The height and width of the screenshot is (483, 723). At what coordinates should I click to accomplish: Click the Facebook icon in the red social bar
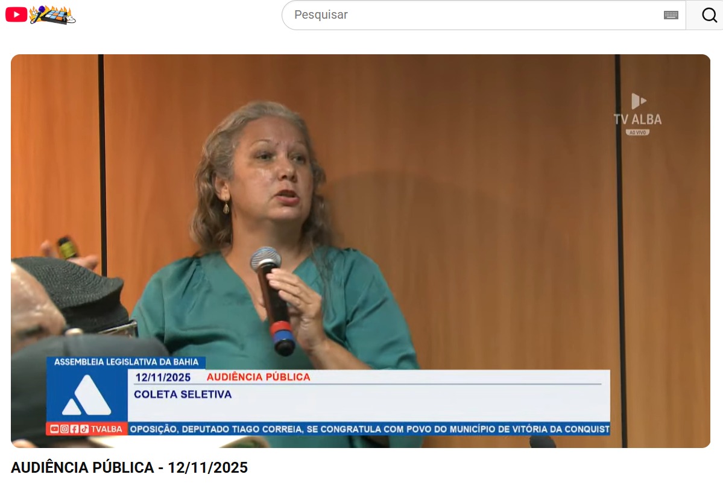click(74, 429)
